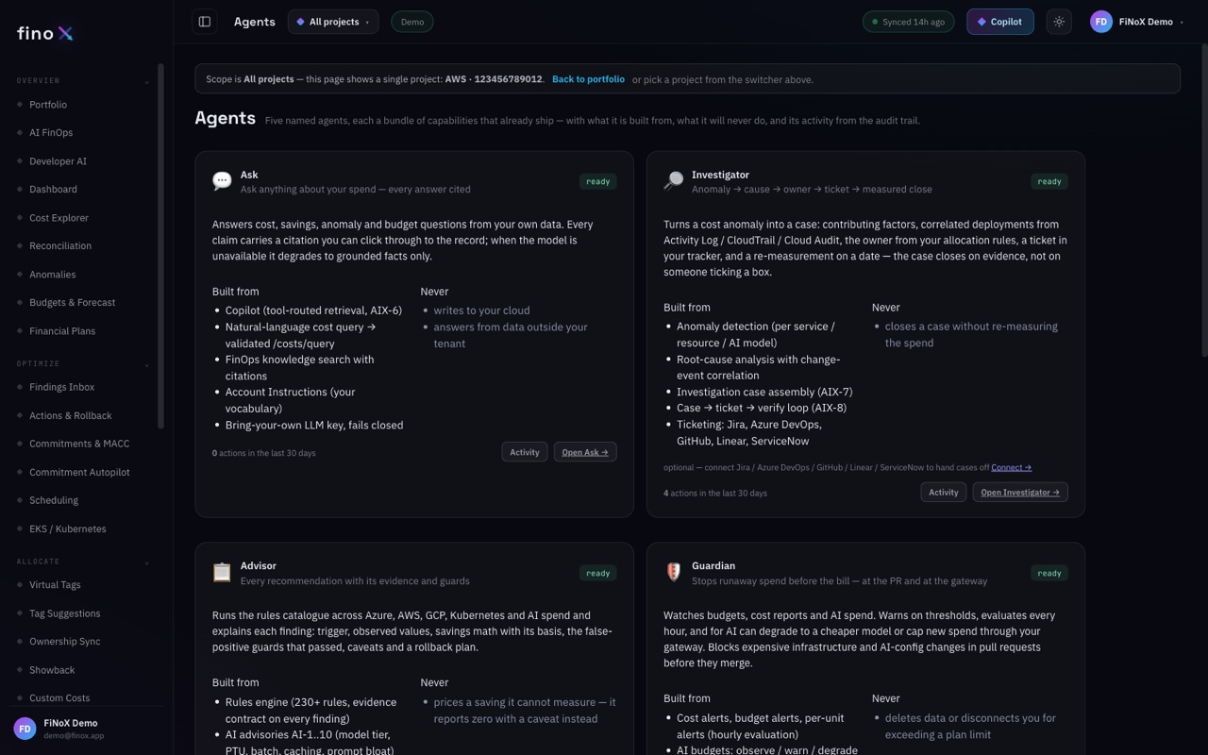
Task: Switch theme with the sun icon
Action: pos(1059,22)
